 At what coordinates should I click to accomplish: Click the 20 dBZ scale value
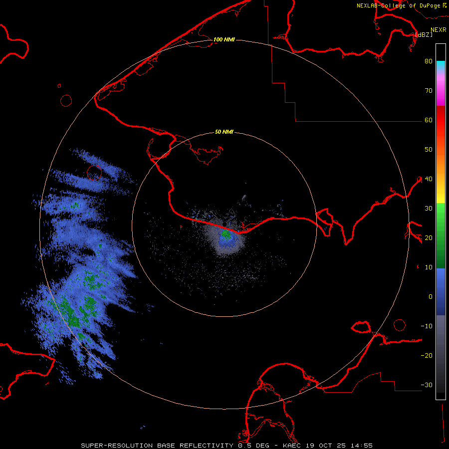point(429,238)
